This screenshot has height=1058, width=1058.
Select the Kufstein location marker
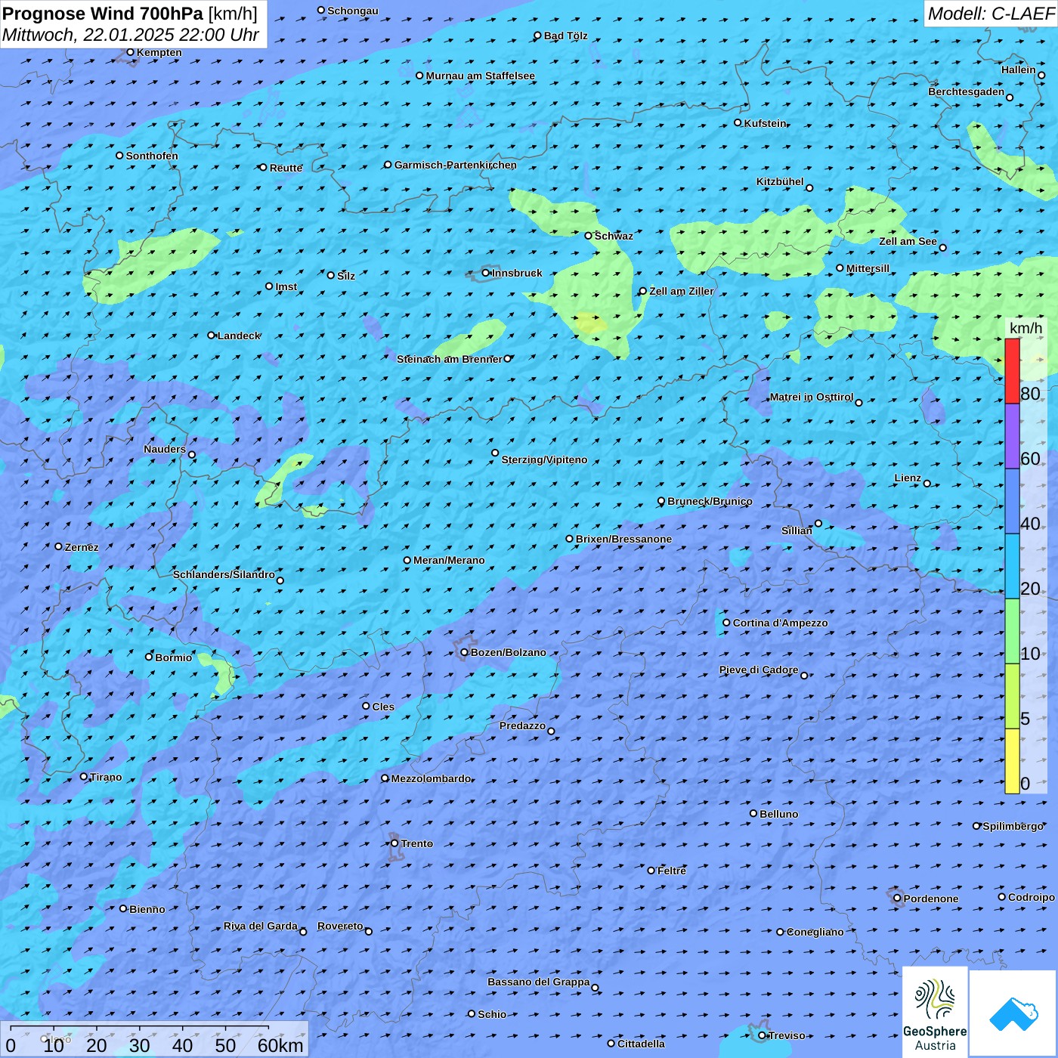(738, 122)
